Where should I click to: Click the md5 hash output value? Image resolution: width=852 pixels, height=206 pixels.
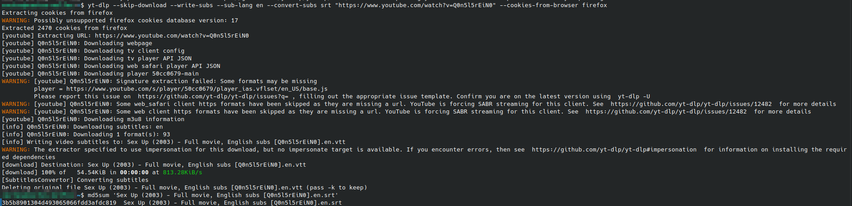59,203
